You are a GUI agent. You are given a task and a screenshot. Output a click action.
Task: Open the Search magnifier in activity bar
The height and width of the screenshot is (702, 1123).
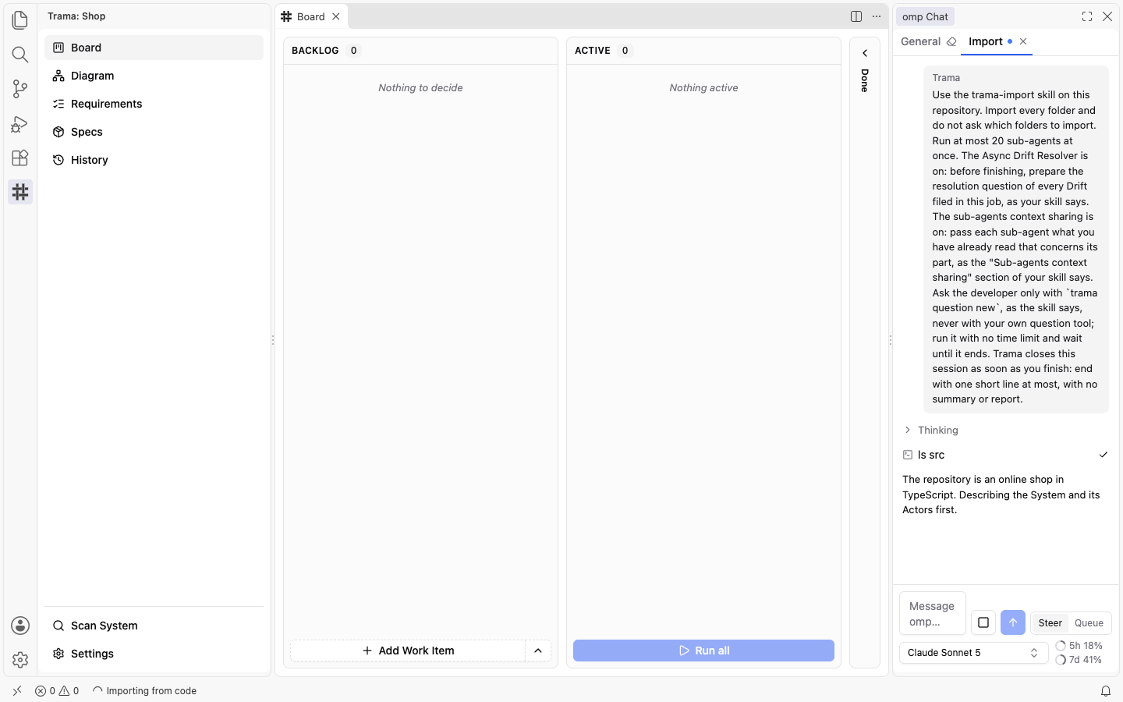(20, 54)
